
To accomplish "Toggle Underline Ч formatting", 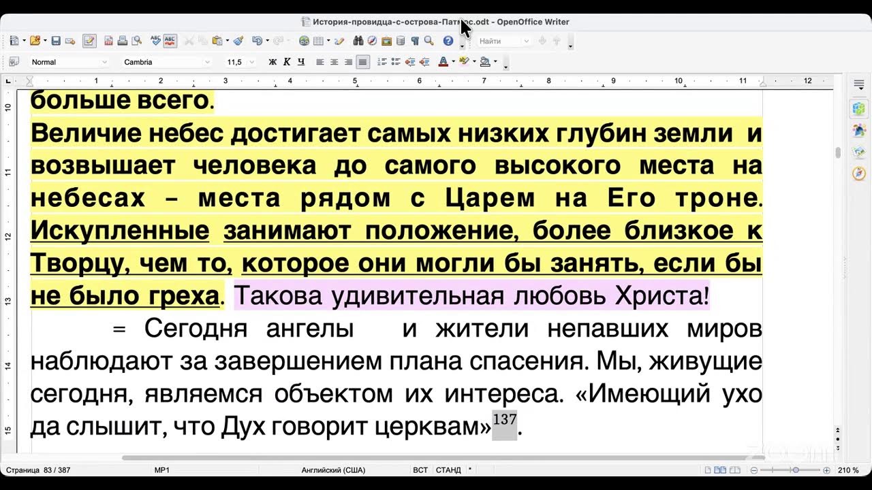I will pyautogui.click(x=301, y=62).
